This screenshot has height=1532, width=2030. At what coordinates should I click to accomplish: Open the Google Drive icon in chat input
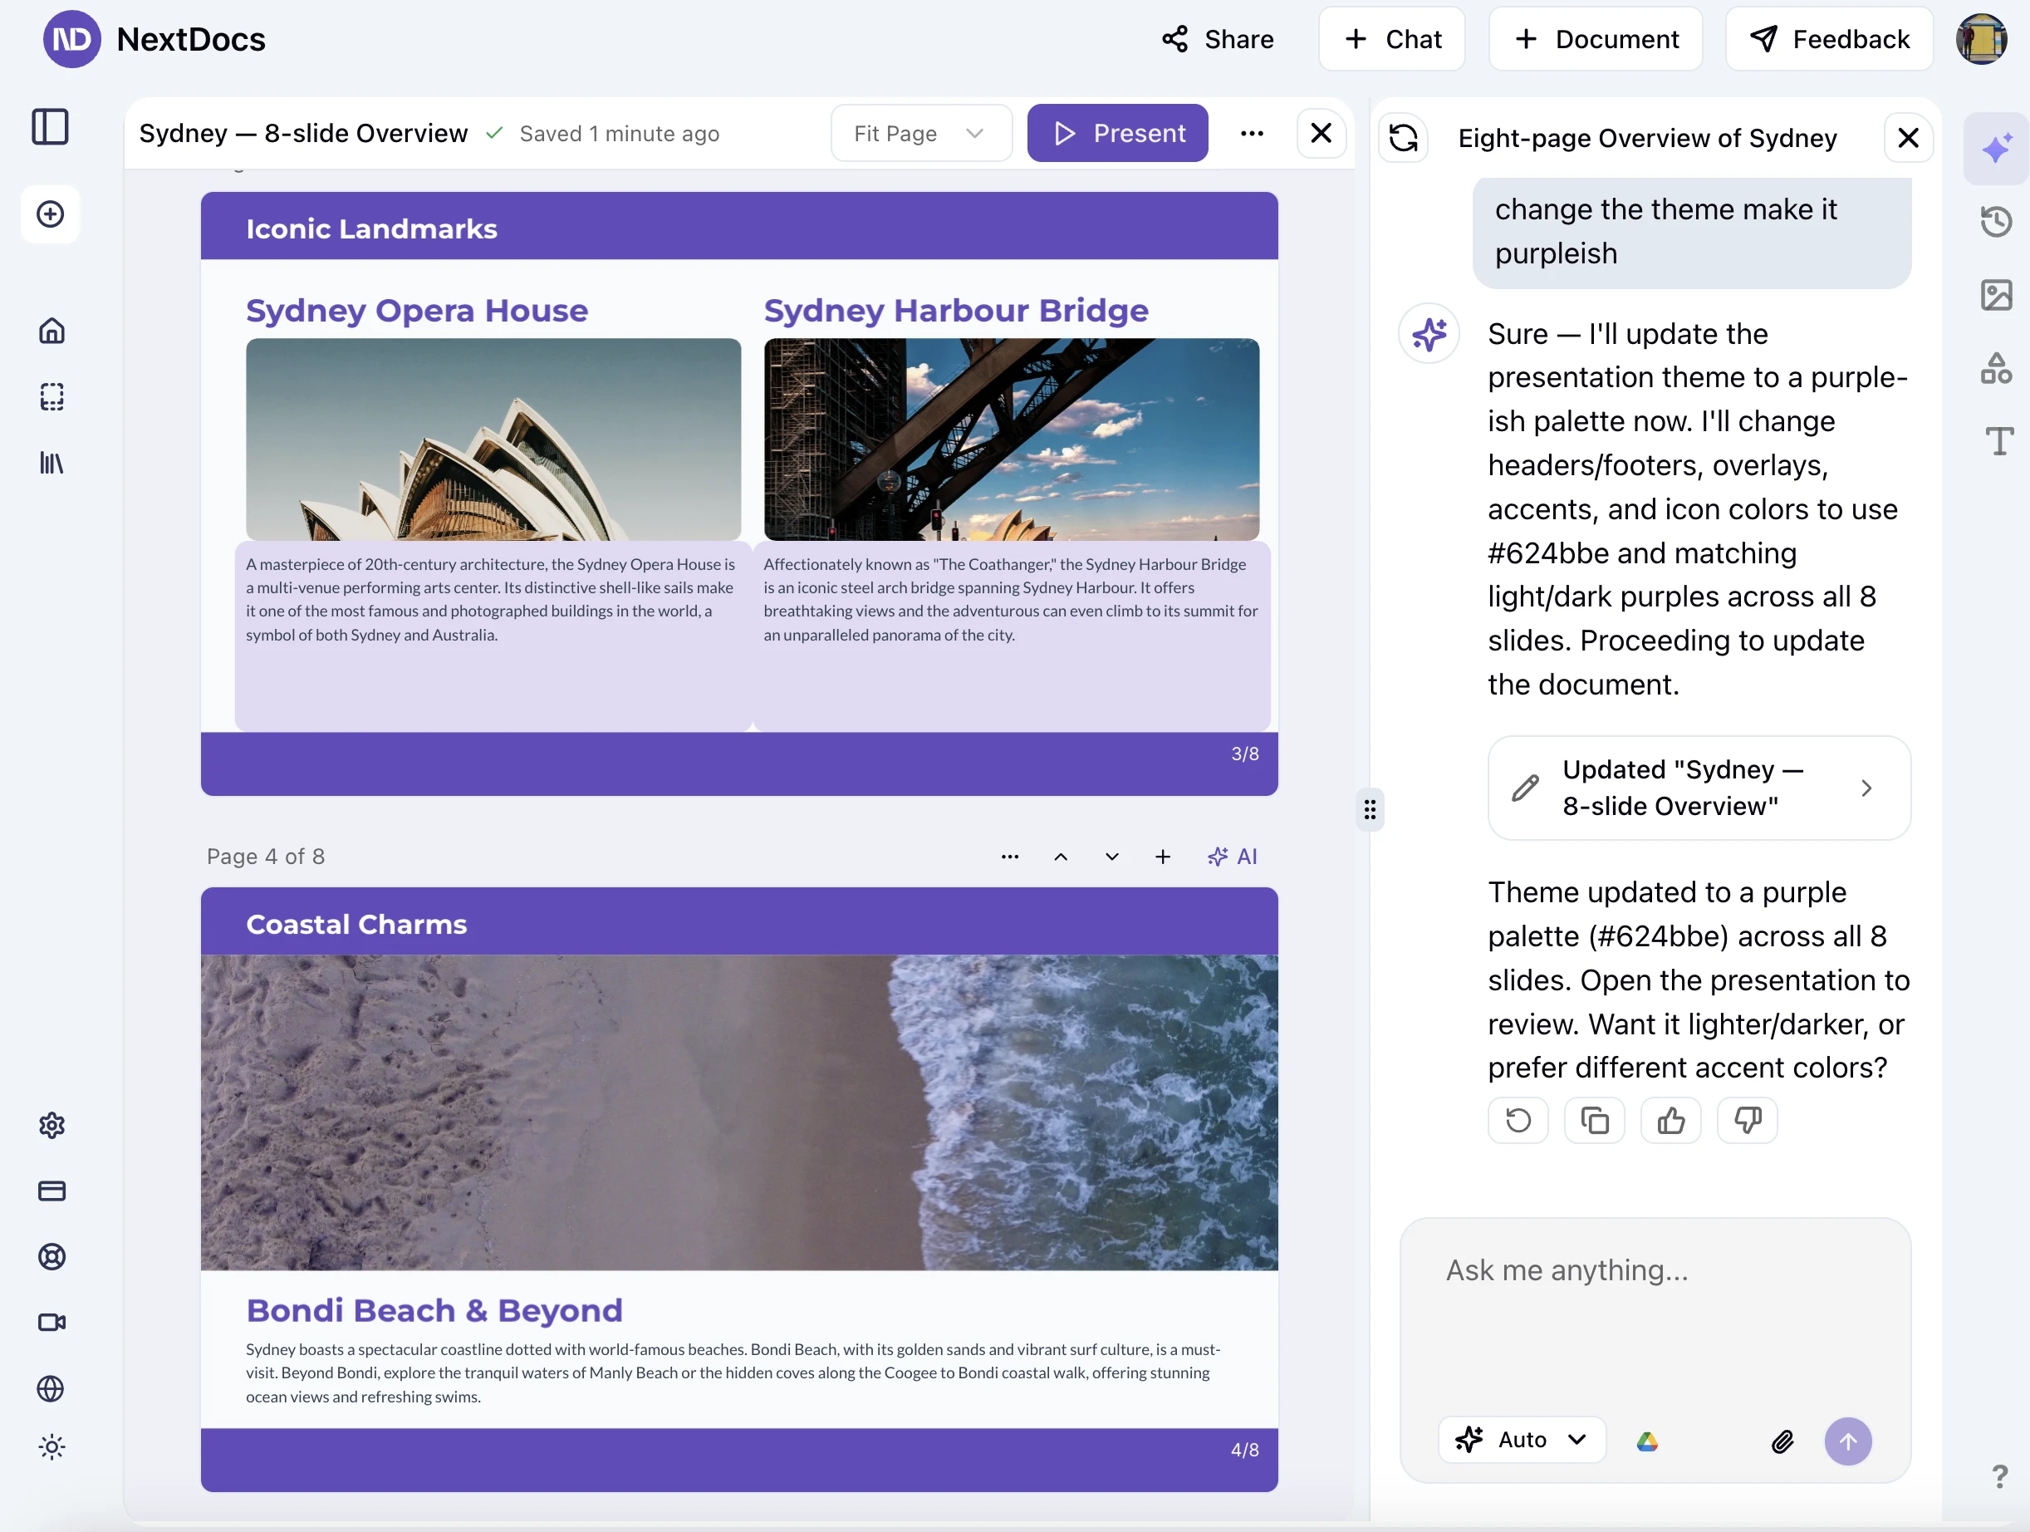[x=1646, y=1441]
